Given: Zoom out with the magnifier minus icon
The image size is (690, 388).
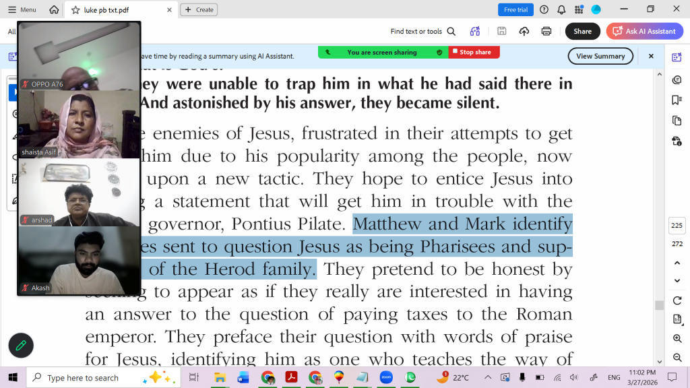Looking at the screenshot, I should point(677,358).
